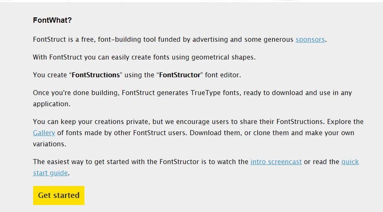This screenshot has width=383, height=212.
Task: Click the bold FontStructions word
Action: click(x=96, y=75)
